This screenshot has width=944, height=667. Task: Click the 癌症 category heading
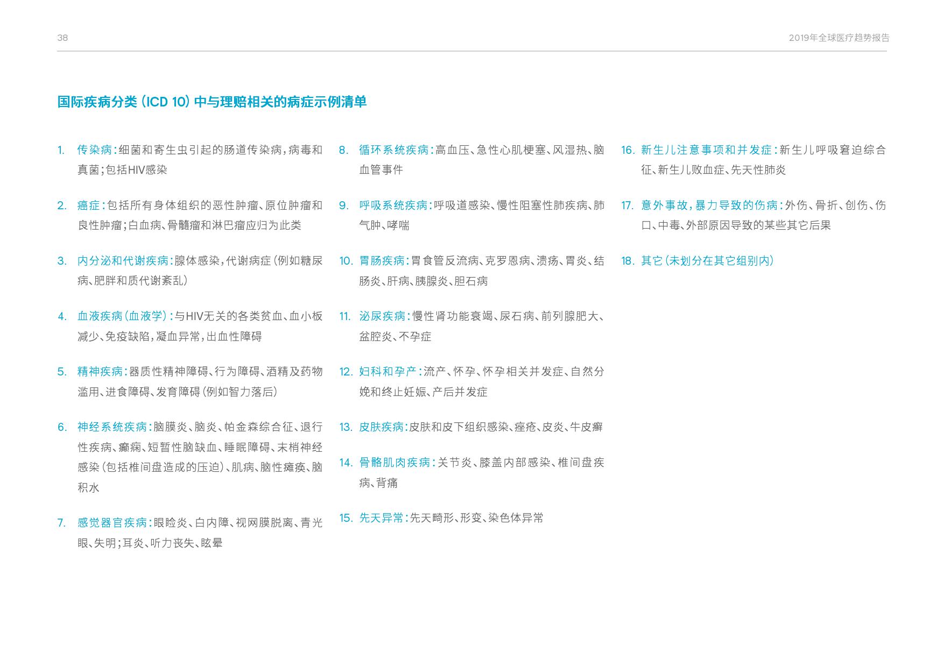point(89,205)
